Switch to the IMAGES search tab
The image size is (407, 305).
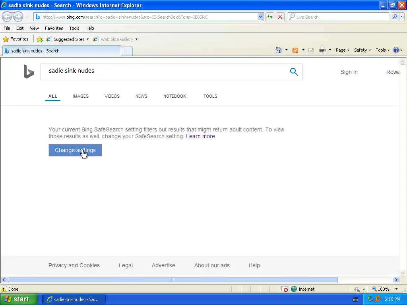(81, 96)
